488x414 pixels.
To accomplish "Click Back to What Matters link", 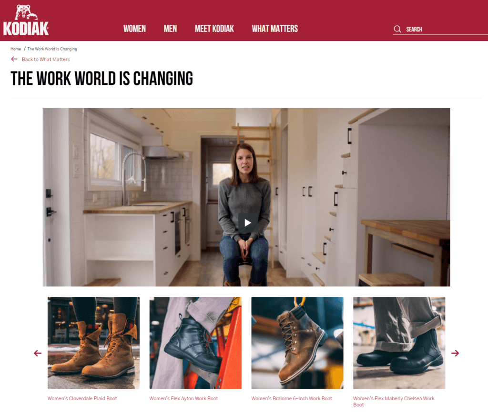I will coord(46,60).
